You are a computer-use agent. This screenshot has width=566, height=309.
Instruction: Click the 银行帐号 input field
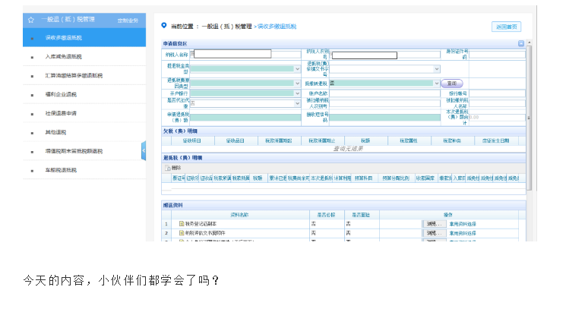497,93
